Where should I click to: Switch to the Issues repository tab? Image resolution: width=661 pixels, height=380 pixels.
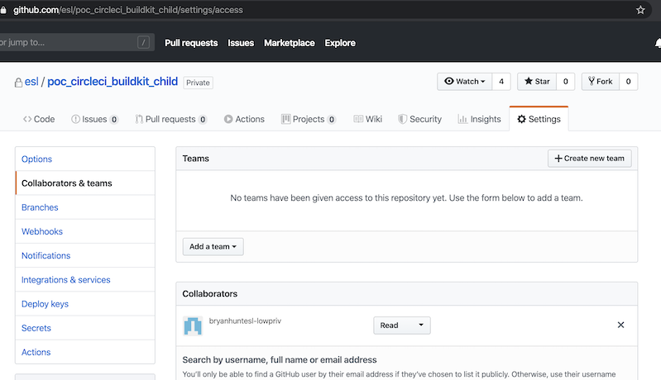(94, 119)
